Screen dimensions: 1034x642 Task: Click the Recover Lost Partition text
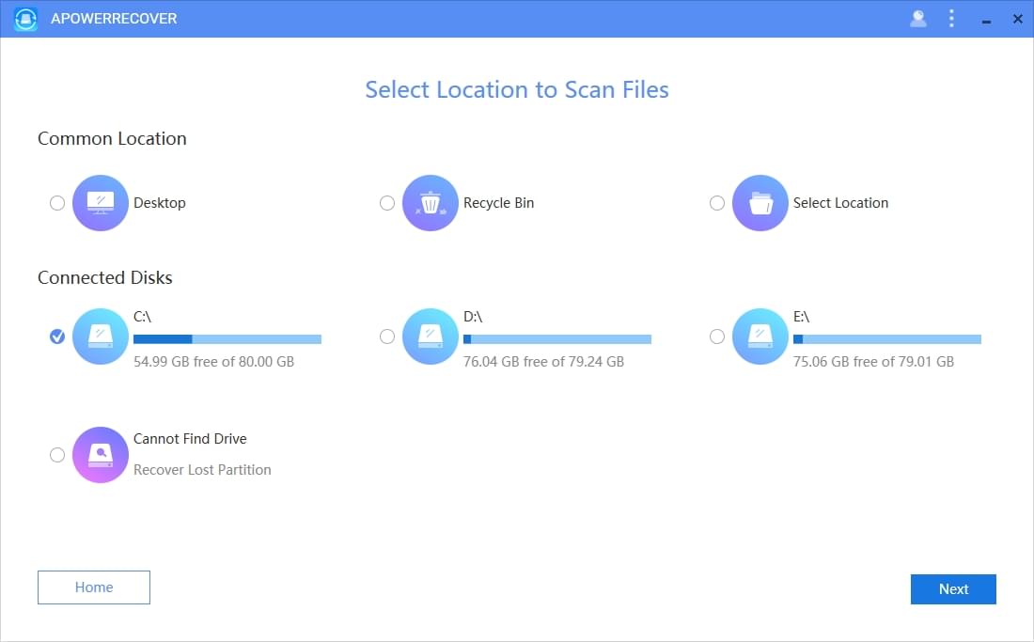pyautogui.click(x=202, y=469)
